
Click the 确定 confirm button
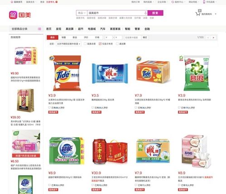(x=145, y=37)
